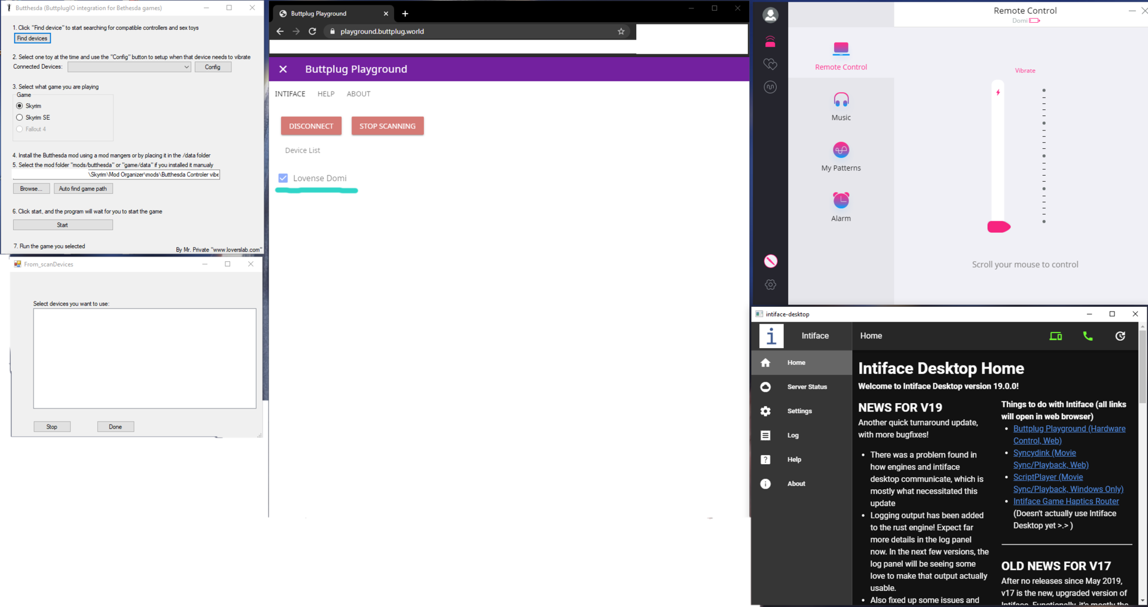The height and width of the screenshot is (607, 1148).
Task: Reload the playground.buttplug.world page
Action: pos(312,31)
